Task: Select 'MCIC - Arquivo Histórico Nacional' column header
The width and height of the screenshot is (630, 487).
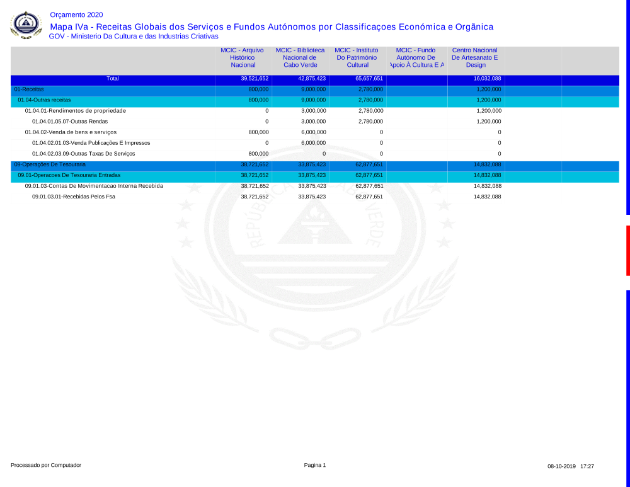Action: coord(243,57)
